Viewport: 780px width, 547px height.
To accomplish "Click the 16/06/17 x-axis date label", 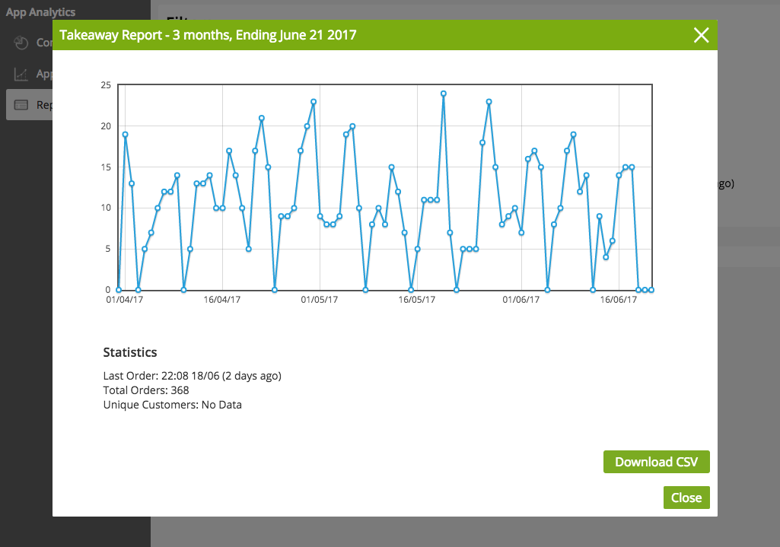I will [x=619, y=300].
